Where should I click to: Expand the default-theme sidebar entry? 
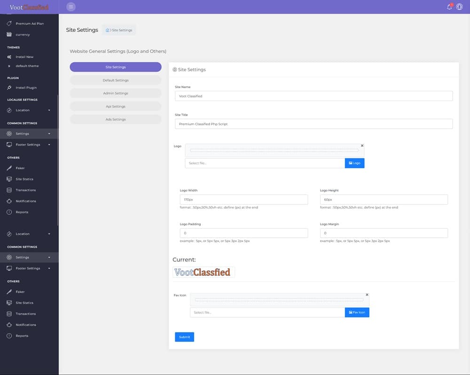coord(27,66)
